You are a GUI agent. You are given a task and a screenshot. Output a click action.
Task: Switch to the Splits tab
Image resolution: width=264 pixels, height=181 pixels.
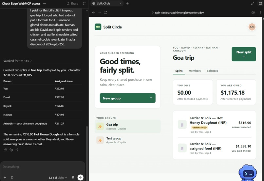[179, 71]
